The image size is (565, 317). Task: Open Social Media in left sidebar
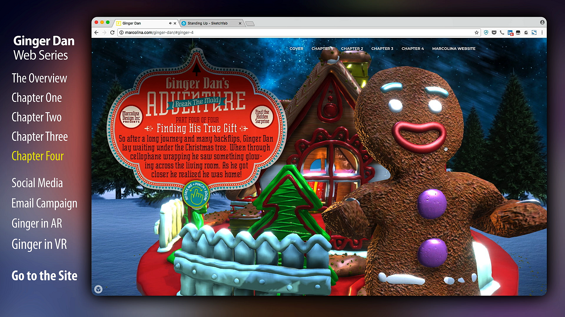[x=37, y=183]
